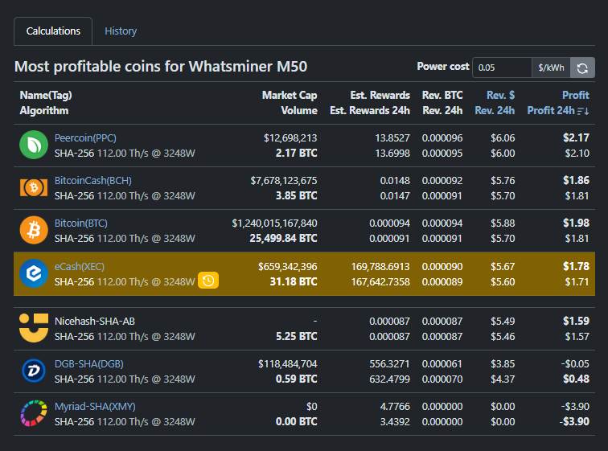Open the BitcoinCash(BCH) coin link
Screen dimensions: 608x451
(92, 181)
